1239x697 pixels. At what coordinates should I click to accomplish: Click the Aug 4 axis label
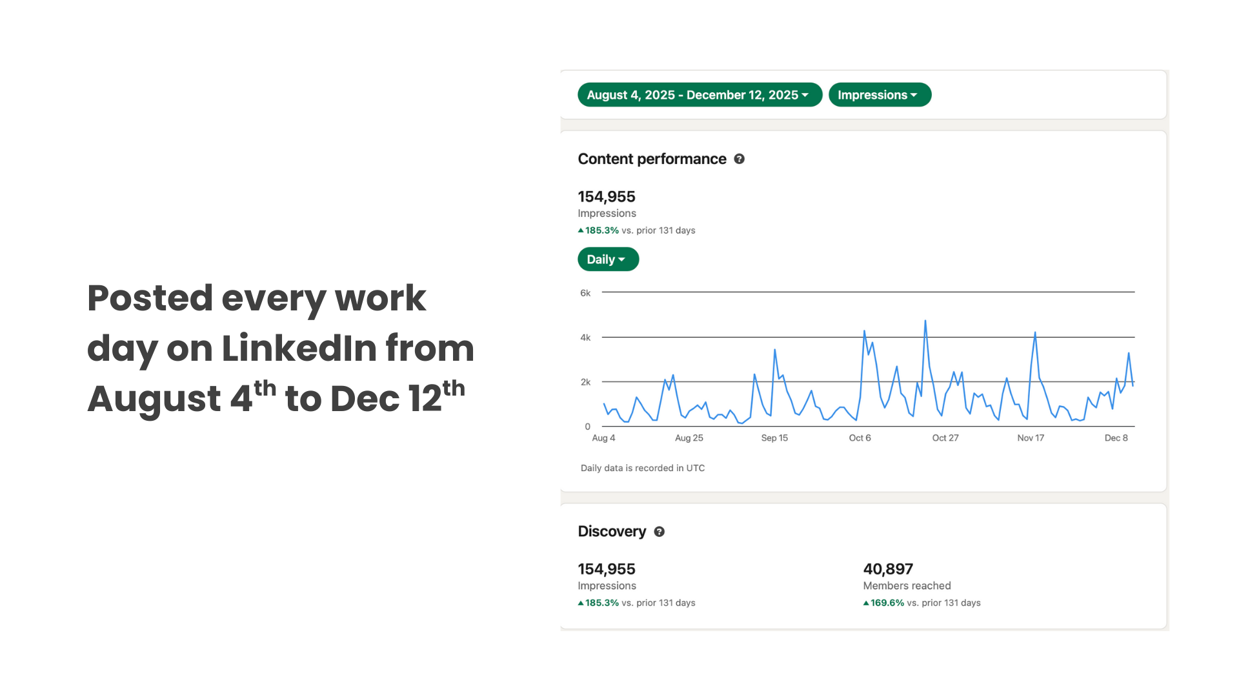pos(603,438)
